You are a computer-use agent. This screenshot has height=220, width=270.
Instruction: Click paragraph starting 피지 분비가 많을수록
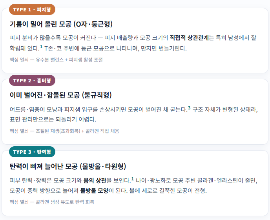(133, 43)
